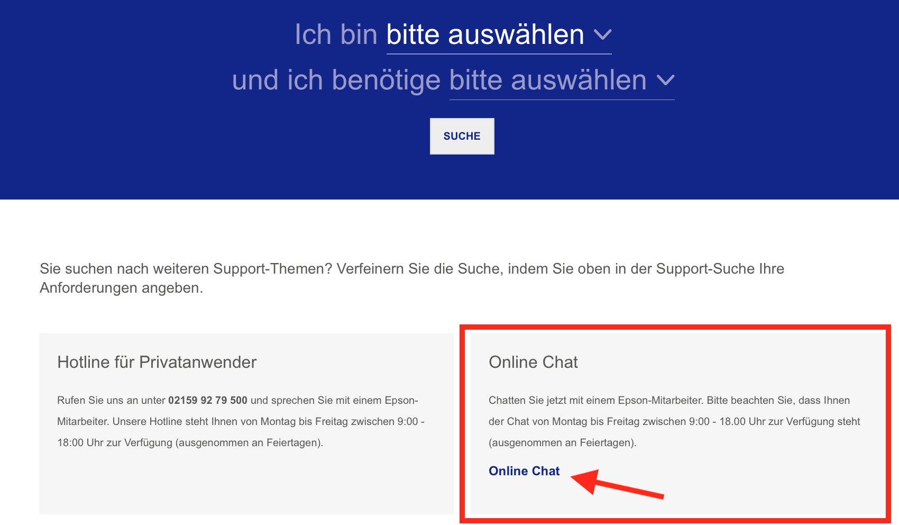Open the bold Online Chat link
The image size is (899, 525).
pyautogui.click(x=524, y=471)
